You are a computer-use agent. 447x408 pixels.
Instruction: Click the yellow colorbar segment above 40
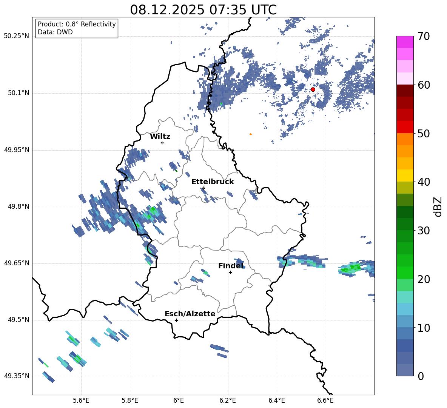405,176
